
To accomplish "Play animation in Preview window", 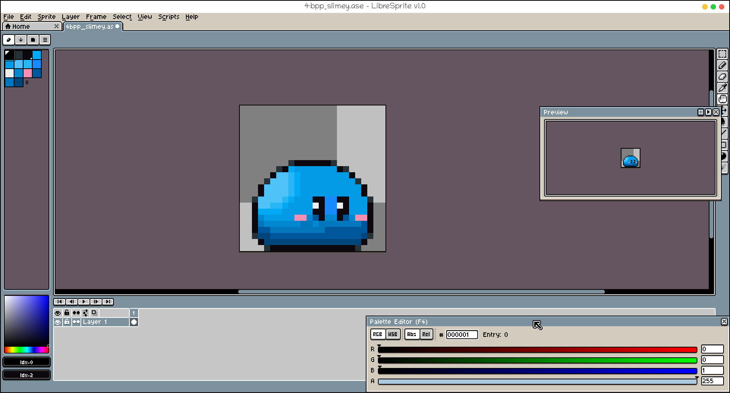I will (x=708, y=112).
